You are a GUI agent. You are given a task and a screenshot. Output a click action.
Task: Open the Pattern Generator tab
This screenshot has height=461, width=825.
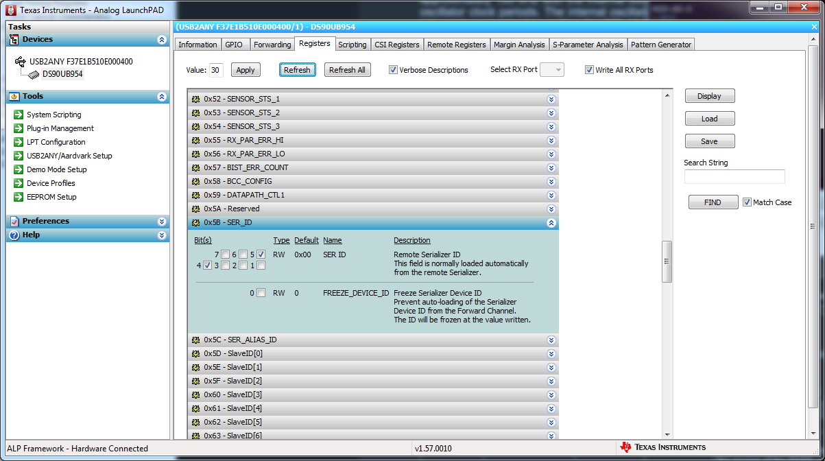[661, 45]
